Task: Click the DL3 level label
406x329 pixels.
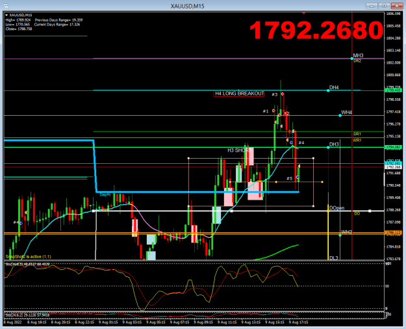Action: [334, 258]
